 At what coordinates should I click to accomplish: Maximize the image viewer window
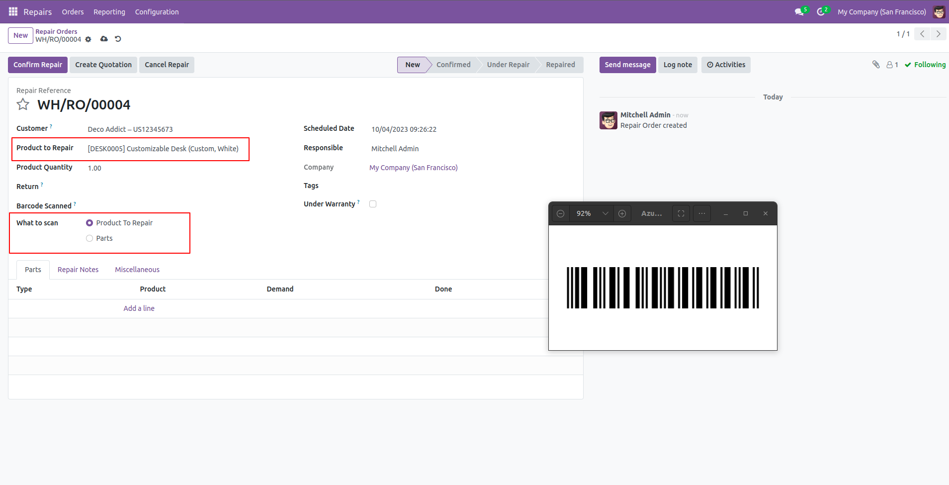click(x=746, y=213)
